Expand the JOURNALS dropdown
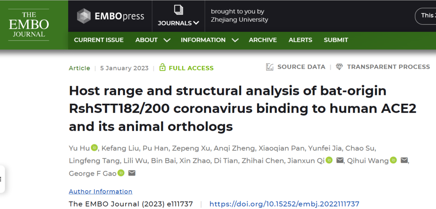The image size is (436, 209). pyautogui.click(x=178, y=23)
